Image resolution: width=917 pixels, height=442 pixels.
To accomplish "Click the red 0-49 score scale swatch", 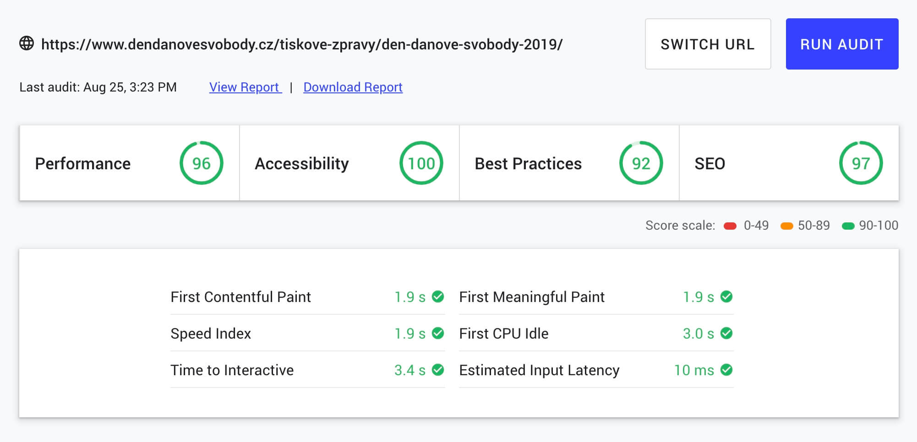I will click(x=730, y=226).
